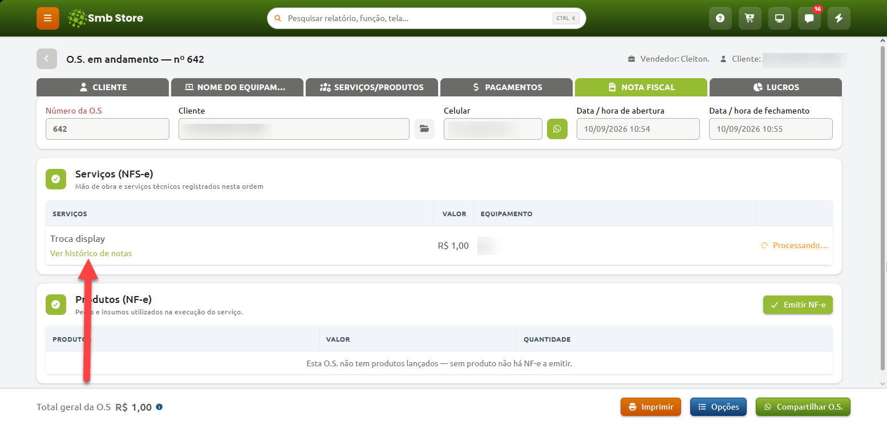Image resolution: width=887 pixels, height=425 pixels.
Task: Click the CTRL K shortcut badge
Action: [566, 18]
